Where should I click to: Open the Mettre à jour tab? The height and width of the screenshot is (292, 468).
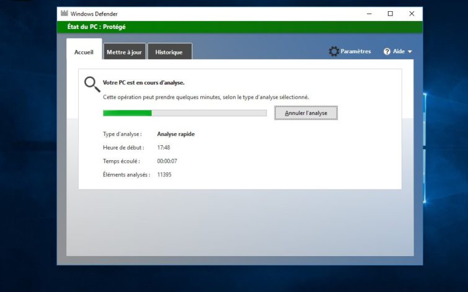(124, 51)
